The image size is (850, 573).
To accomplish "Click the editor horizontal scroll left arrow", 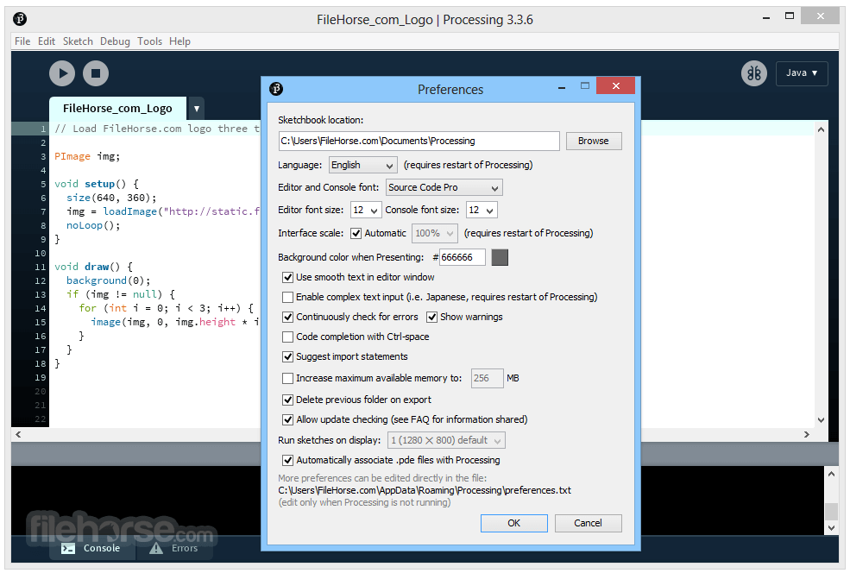I will [x=18, y=434].
